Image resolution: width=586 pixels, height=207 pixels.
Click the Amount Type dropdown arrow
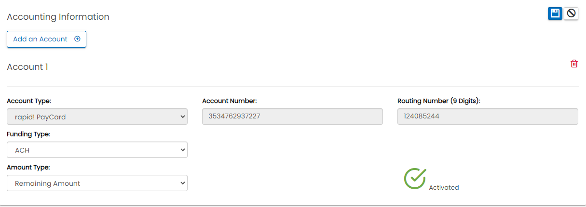tap(182, 183)
